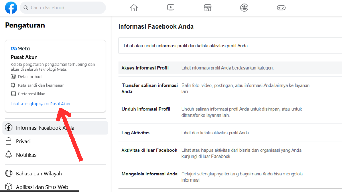The width and height of the screenshot is (342, 192).
Task: Click the cube icon beside Aplikasi dan Situs Web
Action: tap(9, 186)
